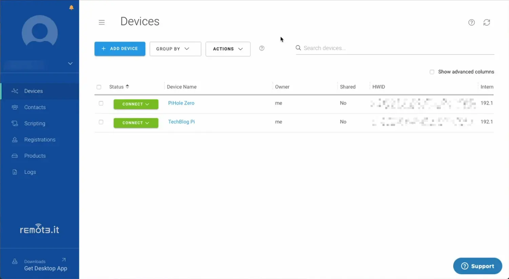Open the Group By dropdown
Viewport: 509px width, 279px height.
point(175,49)
